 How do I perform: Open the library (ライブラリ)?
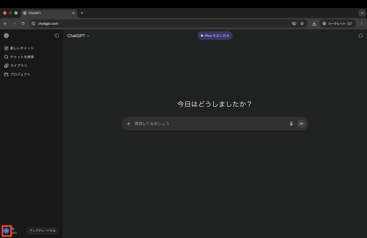pyautogui.click(x=18, y=65)
